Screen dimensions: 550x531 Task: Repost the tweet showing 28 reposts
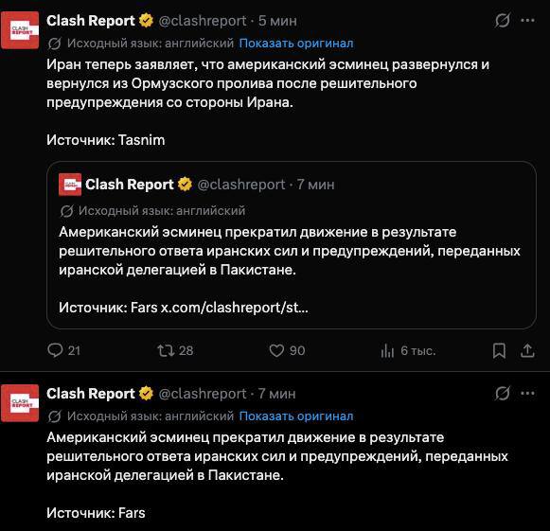(x=166, y=350)
